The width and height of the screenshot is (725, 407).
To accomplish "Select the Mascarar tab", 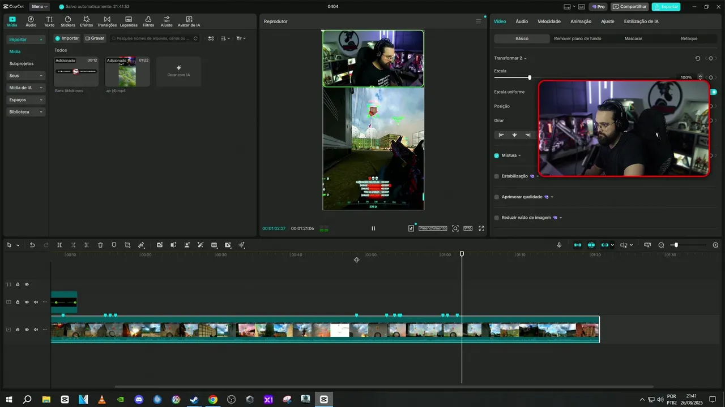I will tap(633, 38).
